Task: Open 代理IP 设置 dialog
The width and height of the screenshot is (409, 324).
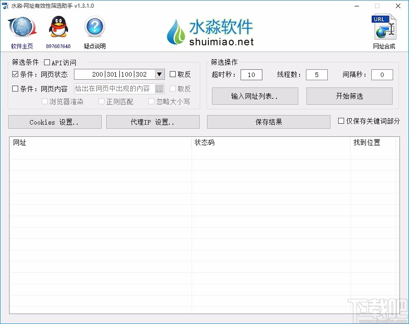Action: coord(153,121)
